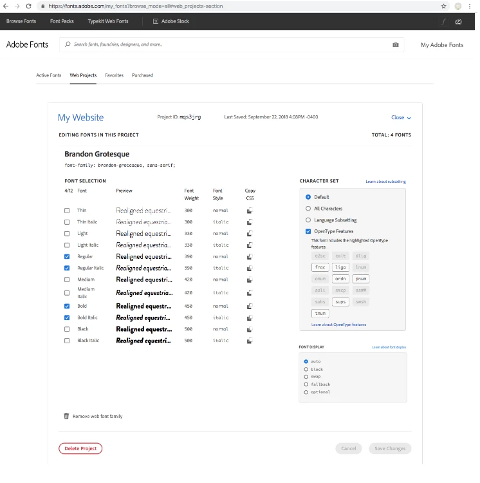This screenshot has height=483, width=480.
Task: Click Save Changes button
Action: [x=390, y=448]
